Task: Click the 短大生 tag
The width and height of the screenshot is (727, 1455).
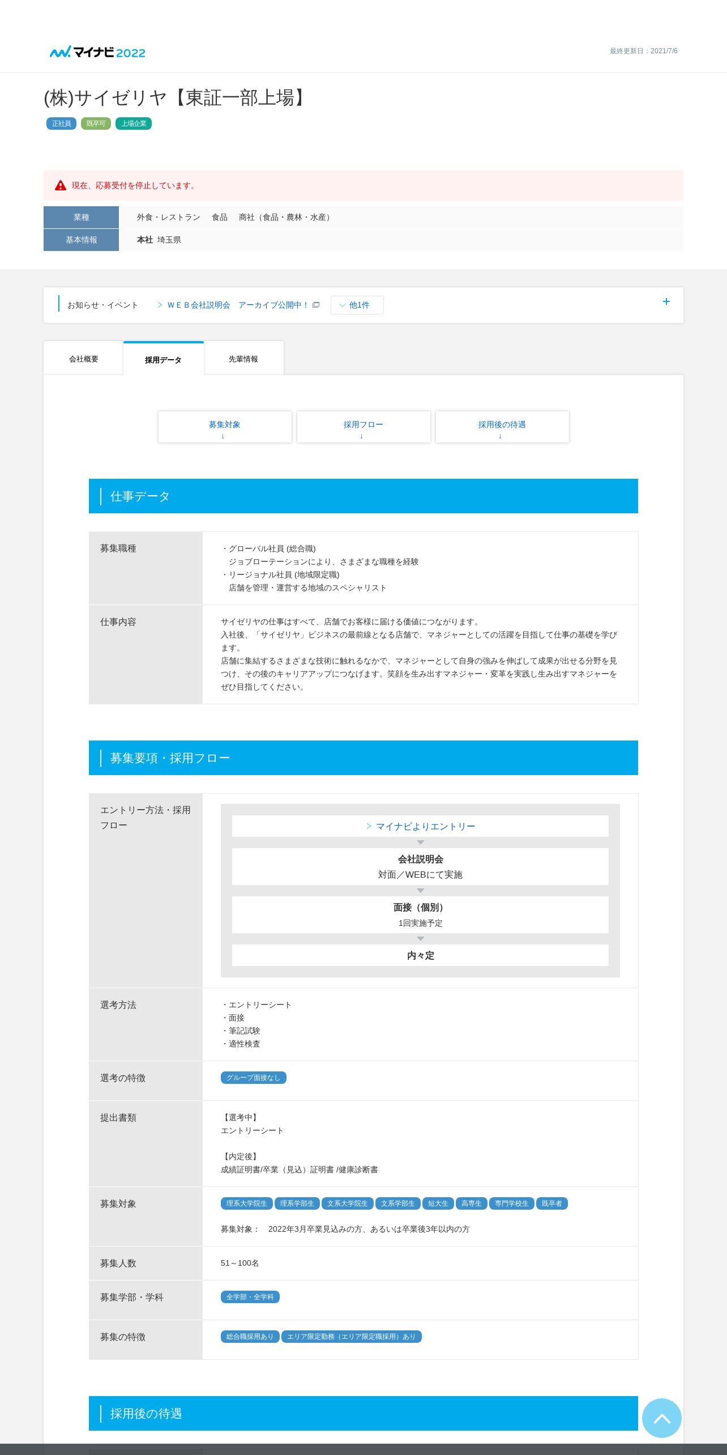Action: [438, 1203]
